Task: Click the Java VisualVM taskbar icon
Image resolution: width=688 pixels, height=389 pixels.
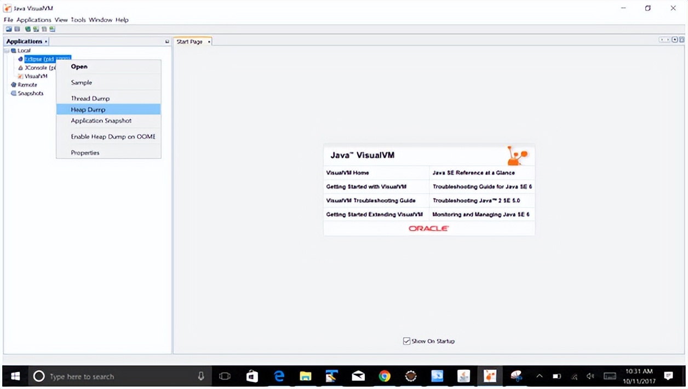Action: [x=490, y=376]
